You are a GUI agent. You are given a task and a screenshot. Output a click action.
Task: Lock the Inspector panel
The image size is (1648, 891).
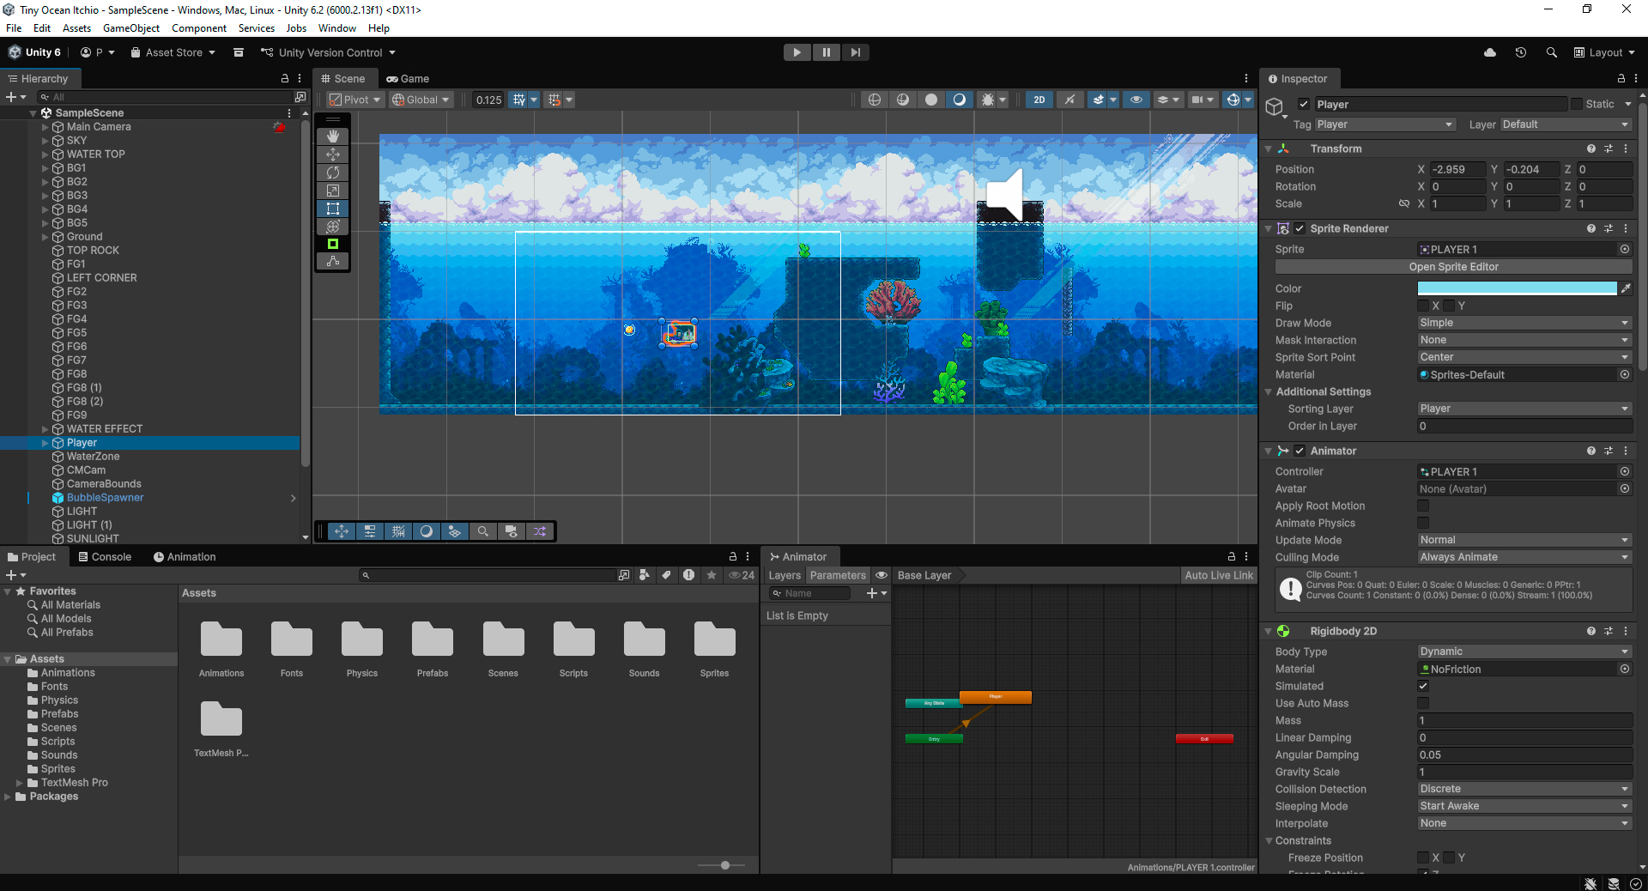click(1621, 79)
